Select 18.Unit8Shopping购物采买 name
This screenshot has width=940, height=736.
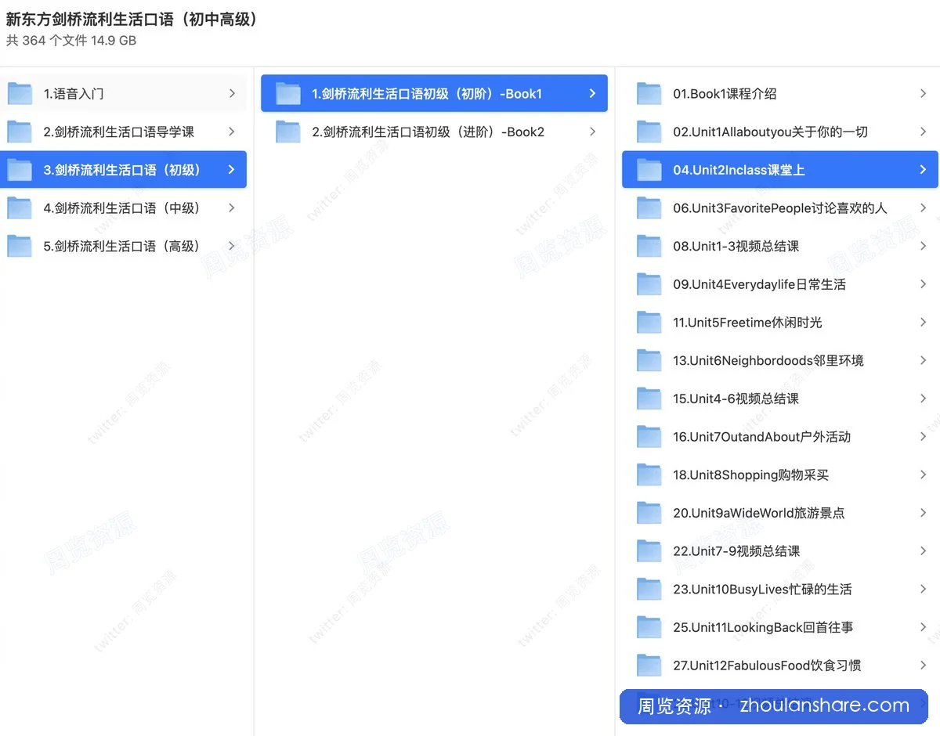pyautogui.click(x=750, y=474)
